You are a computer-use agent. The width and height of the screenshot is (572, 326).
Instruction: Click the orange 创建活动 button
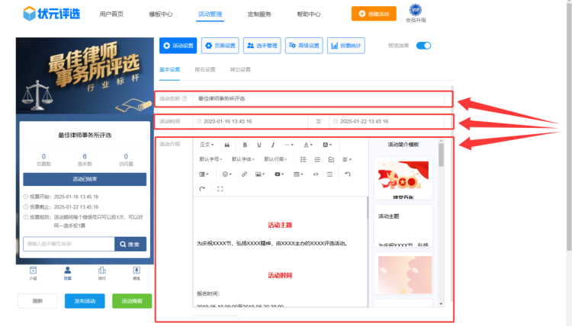(373, 14)
